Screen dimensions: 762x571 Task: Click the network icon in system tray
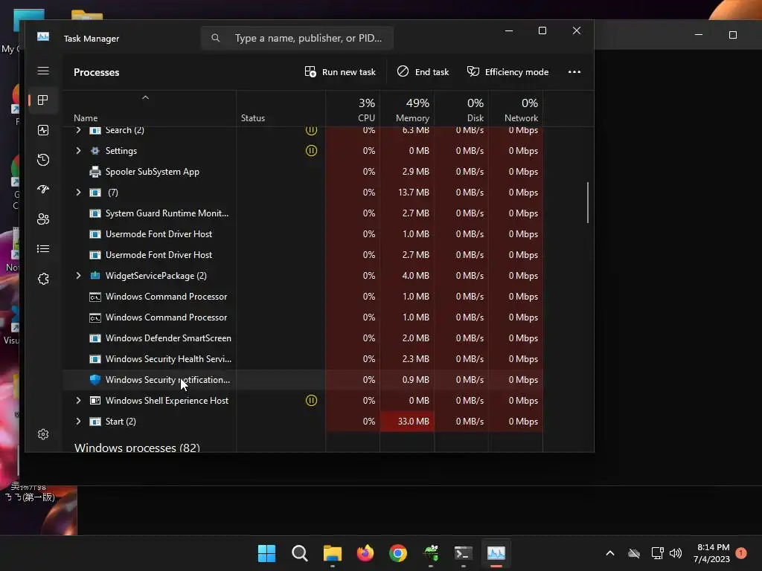(x=658, y=553)
